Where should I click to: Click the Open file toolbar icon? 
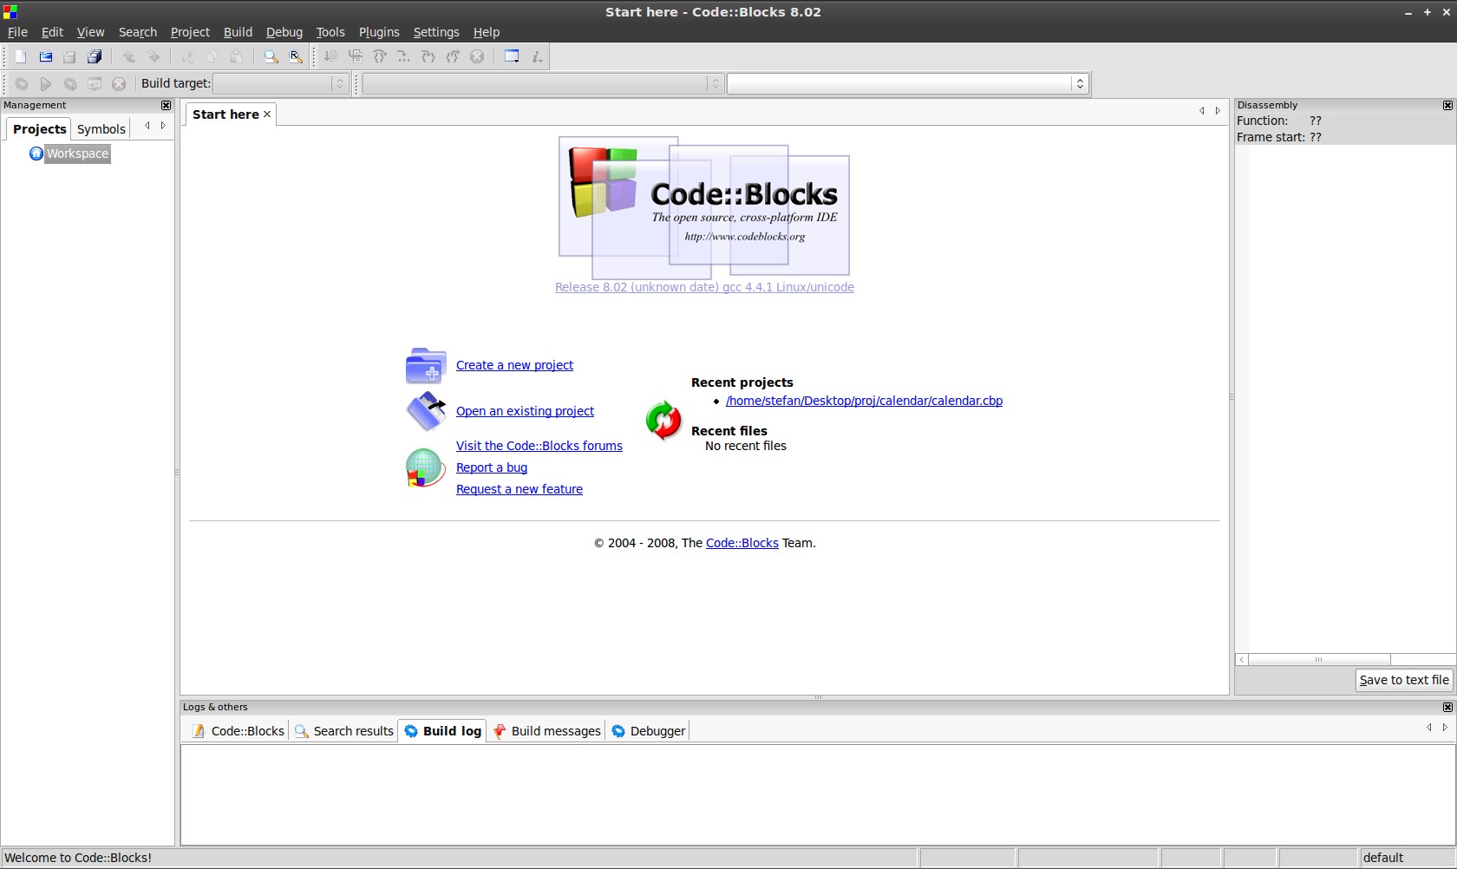point(46,57)
